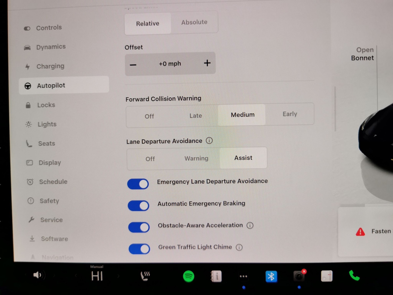Open the dashcam camera app
Image resolution: width=393 pixels, height=295 pixels.
tap(299, 276)
